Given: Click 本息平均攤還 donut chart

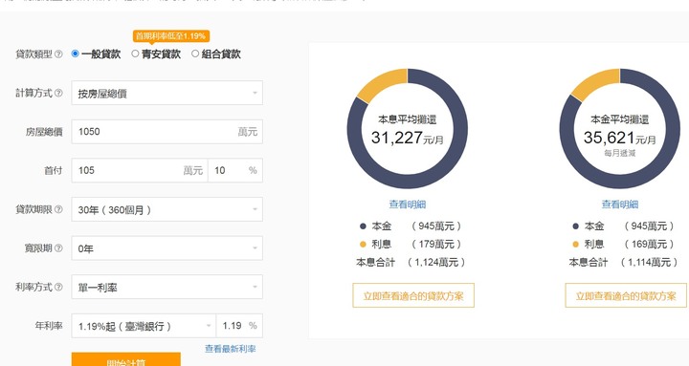Looking at the screenshot, I should tap(408, 129).
